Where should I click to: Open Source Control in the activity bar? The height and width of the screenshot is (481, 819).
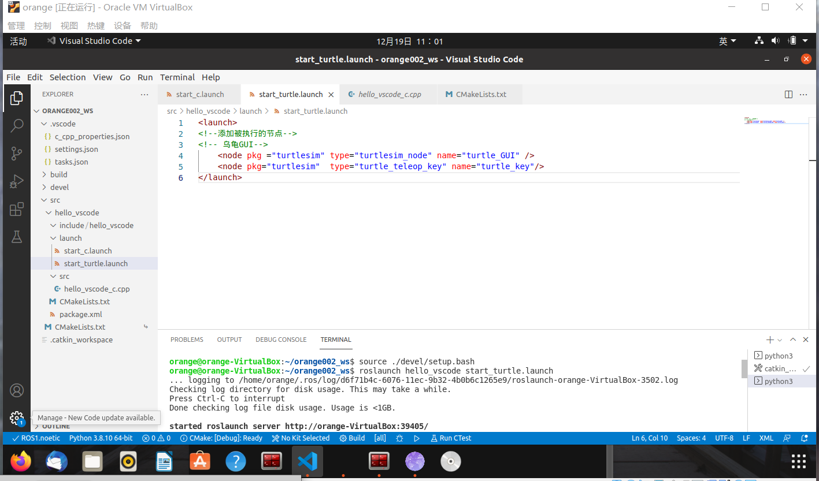(x=17, y=153)
